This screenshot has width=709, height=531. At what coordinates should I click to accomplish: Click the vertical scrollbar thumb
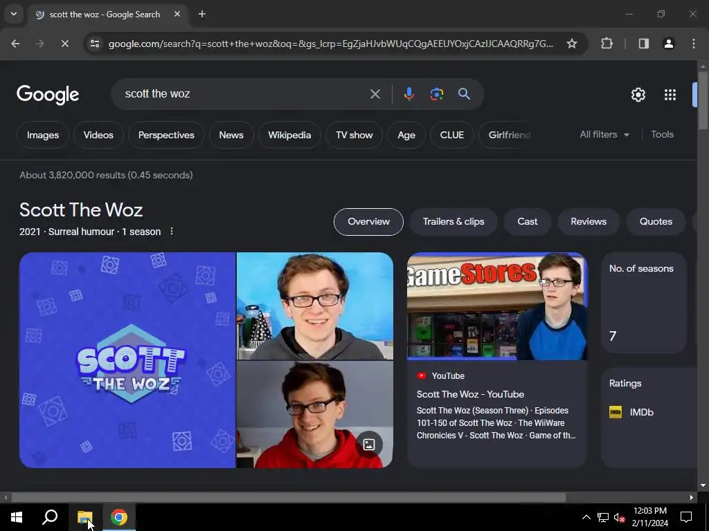point(703,100)
